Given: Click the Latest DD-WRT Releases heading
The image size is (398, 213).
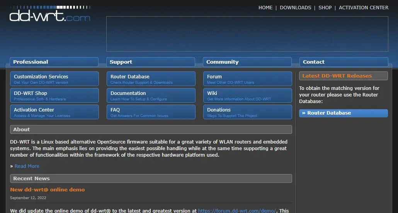Looking at the screenshot, I should pyautogui.click(x=344, y=76).
